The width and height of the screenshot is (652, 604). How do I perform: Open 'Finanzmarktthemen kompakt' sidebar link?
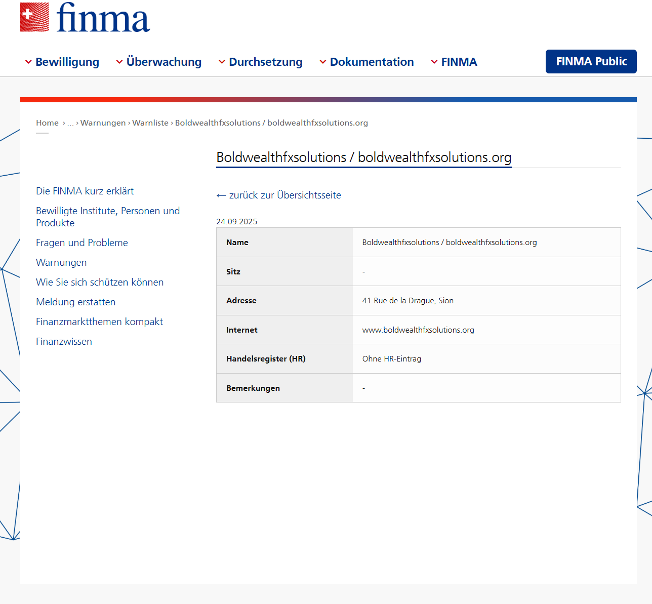coord(99,321)
